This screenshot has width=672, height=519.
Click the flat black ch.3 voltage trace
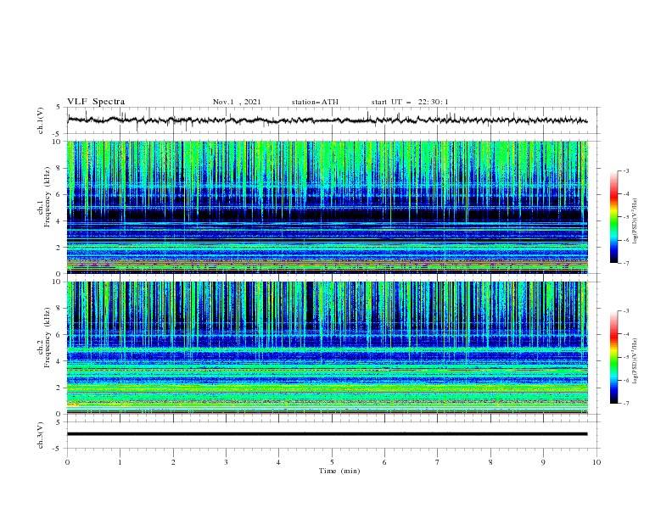[x=327, y=434]
